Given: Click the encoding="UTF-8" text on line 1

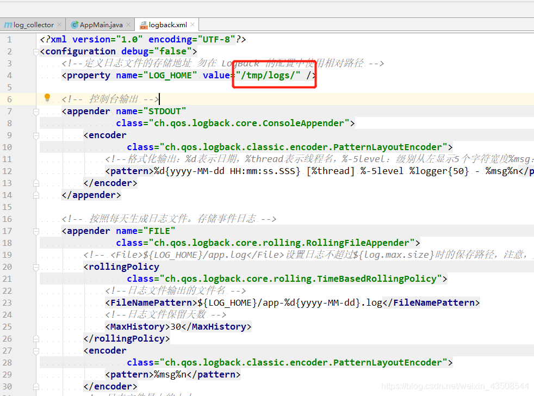Looking at the screenshot, I should pos(192,40).
